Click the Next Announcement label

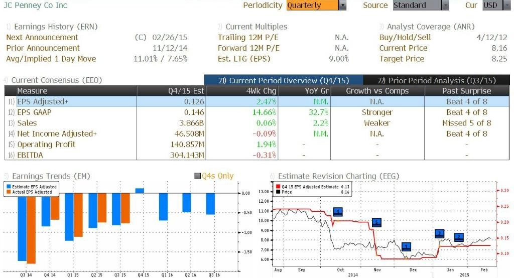coord(42,37)
